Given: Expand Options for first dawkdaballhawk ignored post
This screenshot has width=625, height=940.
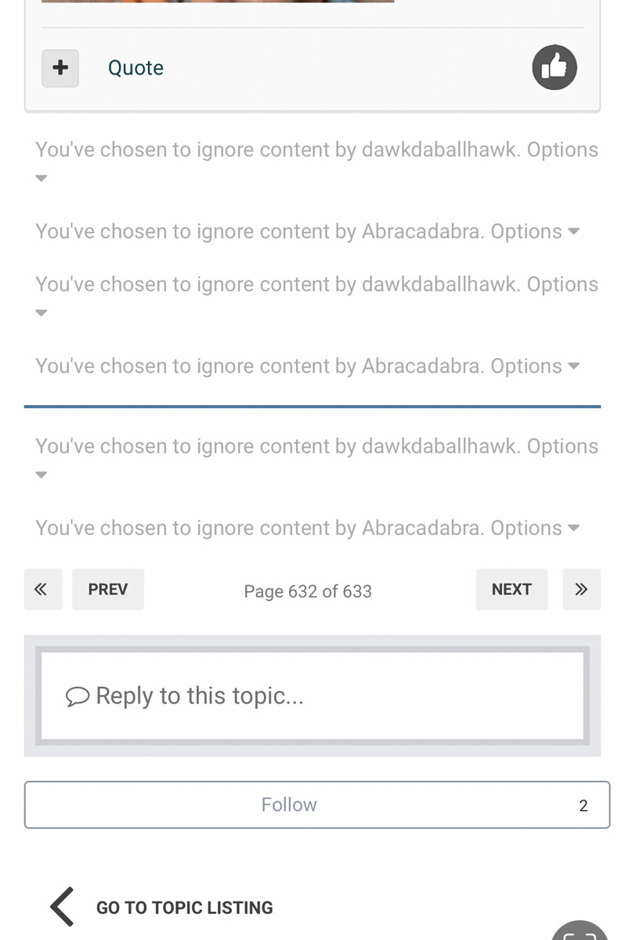Looking at the screenshot, I should [562, 150].
